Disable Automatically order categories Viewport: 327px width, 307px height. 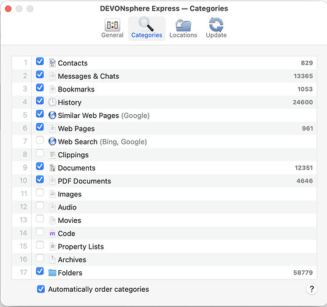(x=41, y=289)
